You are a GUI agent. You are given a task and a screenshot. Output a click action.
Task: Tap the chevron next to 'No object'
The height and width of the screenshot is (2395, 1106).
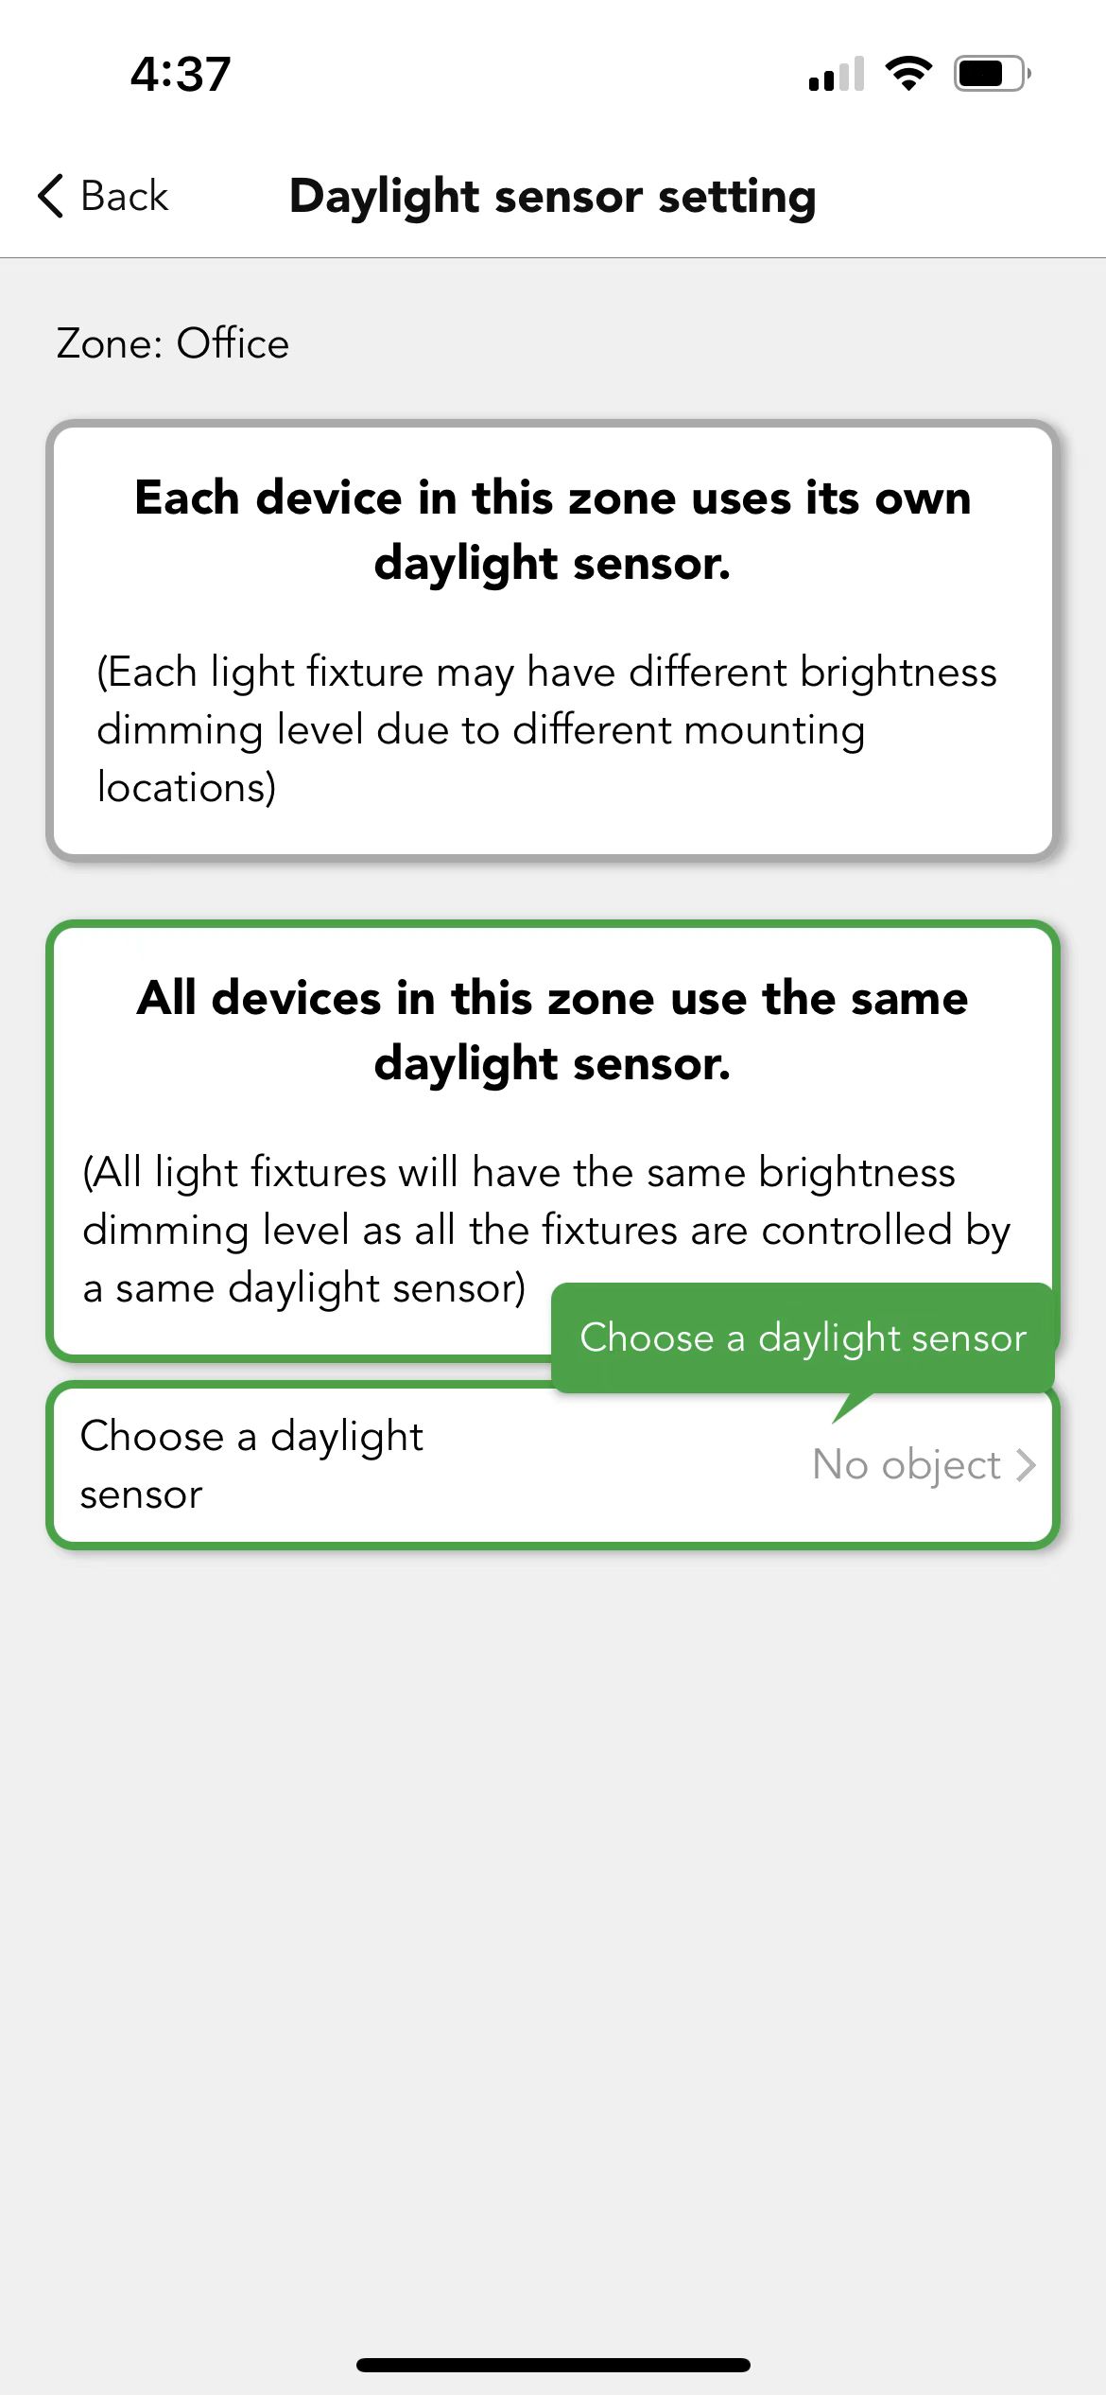[x=1027, y=1465]
